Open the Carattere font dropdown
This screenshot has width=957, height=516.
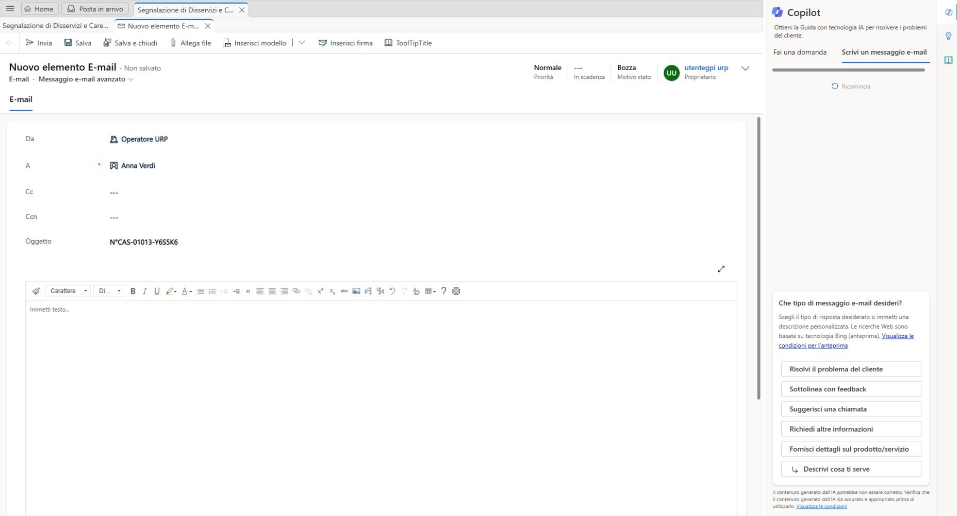pos(68,291)
